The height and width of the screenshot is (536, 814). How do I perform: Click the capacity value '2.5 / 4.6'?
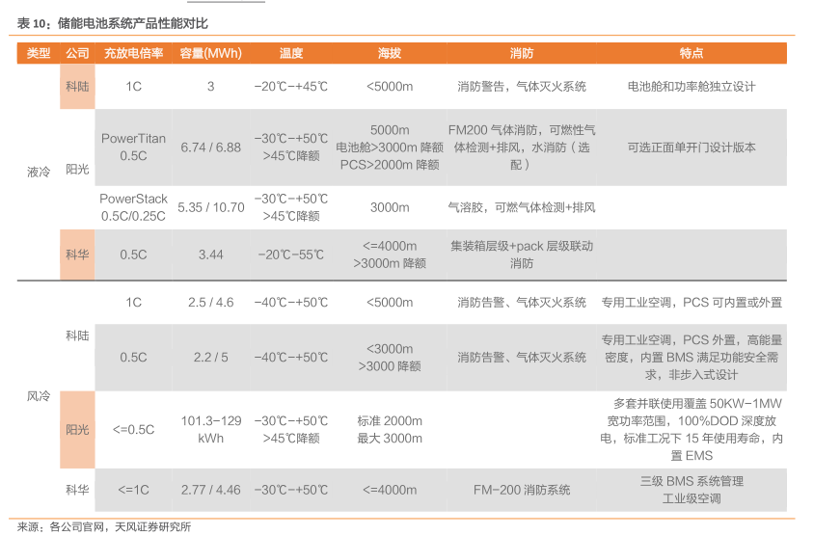[x=211, y=302]
